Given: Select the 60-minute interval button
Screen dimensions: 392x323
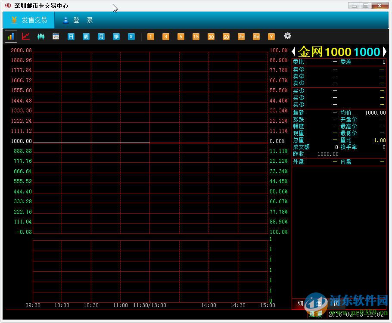Looking at the screenshot, I should (x=226, y=37).
